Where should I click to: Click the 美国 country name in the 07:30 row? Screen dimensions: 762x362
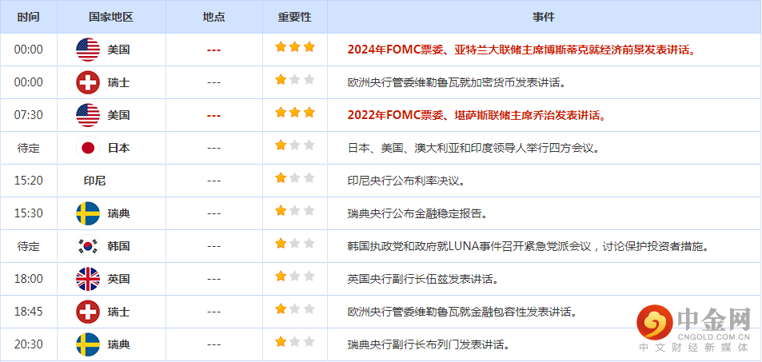point(118,115)
